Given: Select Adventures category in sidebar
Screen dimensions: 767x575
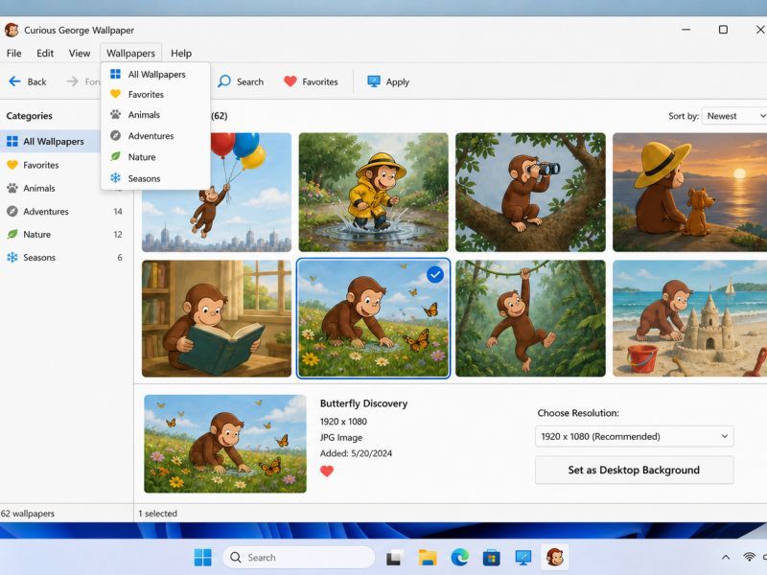Looking at the screenshot, I should click(x=64, y=211).
